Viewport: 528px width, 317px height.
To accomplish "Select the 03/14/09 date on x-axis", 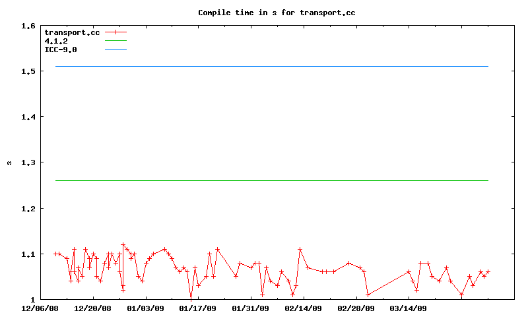I will [409, 308].
